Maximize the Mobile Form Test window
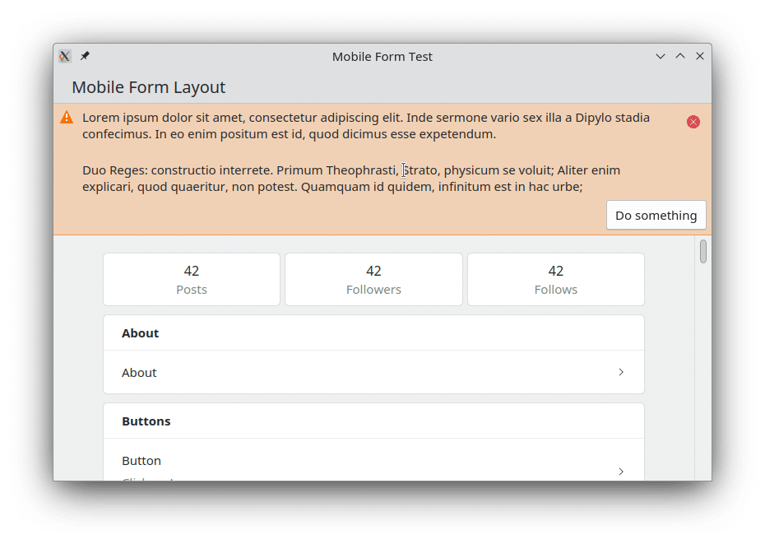This screenshot has width=765, height=544. tap(680, 56)
